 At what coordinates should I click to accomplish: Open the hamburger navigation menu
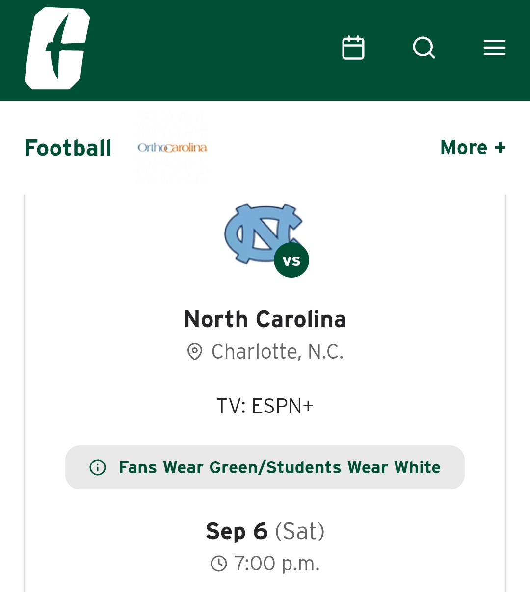494,48
